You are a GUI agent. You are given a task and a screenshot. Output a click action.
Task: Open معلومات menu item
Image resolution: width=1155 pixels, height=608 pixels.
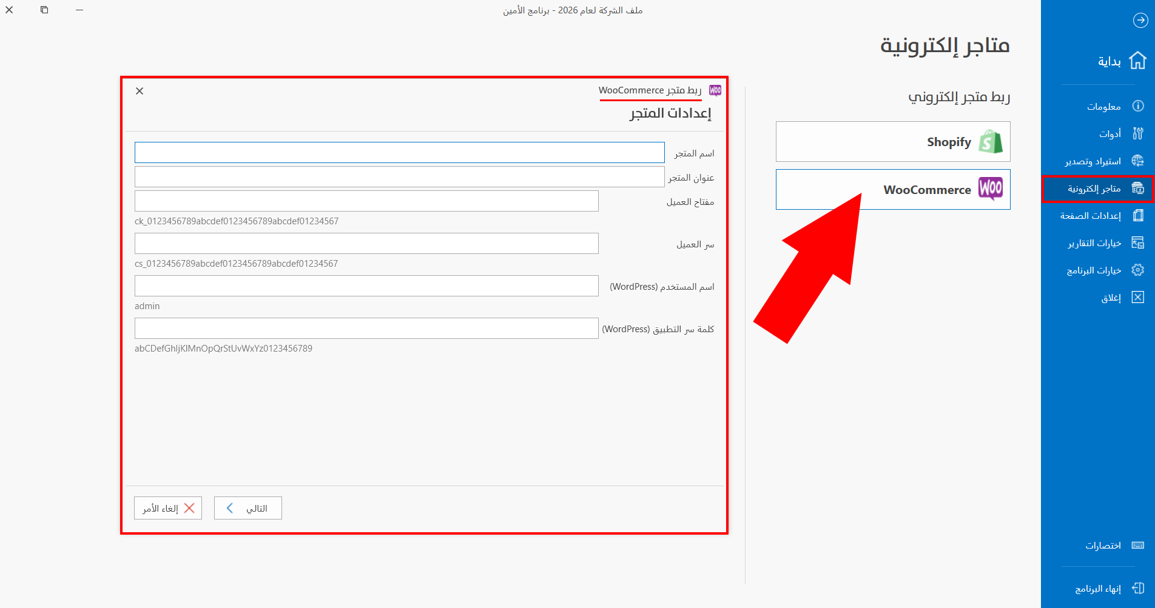(x=1098, y=106)
